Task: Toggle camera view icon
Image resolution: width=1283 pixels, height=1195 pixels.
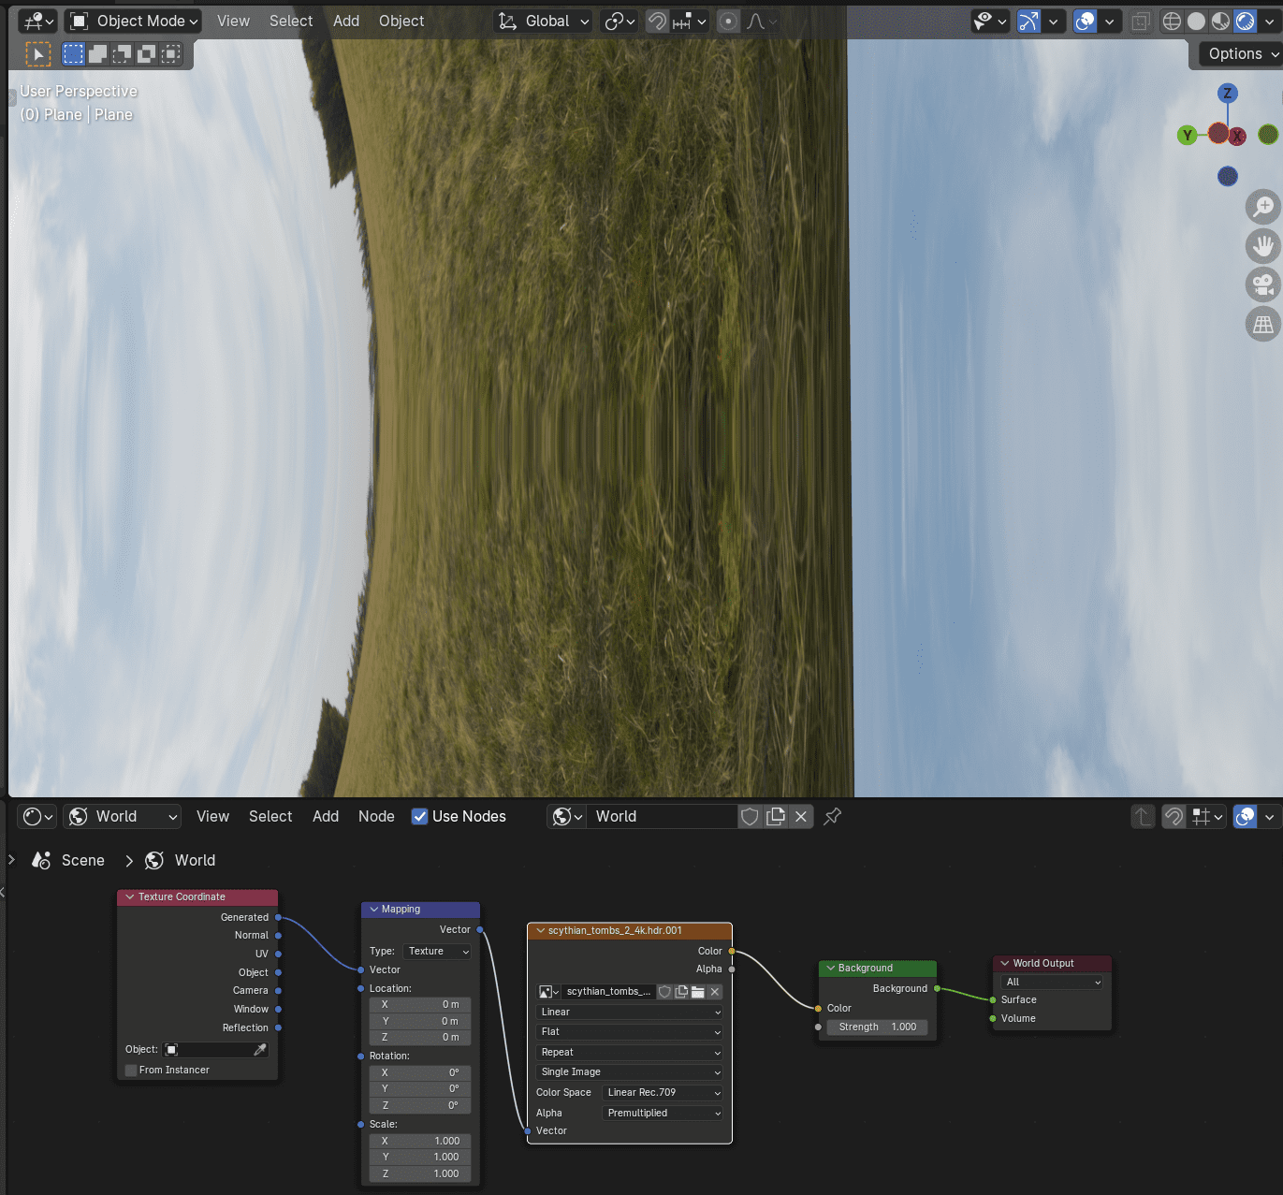Action: pyautogui.click(x=1263, y=284)
